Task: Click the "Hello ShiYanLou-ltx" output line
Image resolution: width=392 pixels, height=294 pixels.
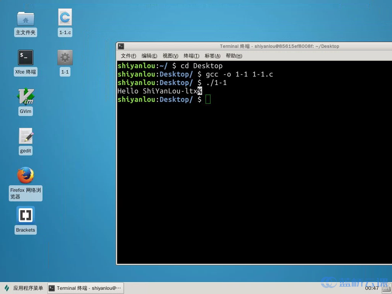Action: click(x=157, y=91)
